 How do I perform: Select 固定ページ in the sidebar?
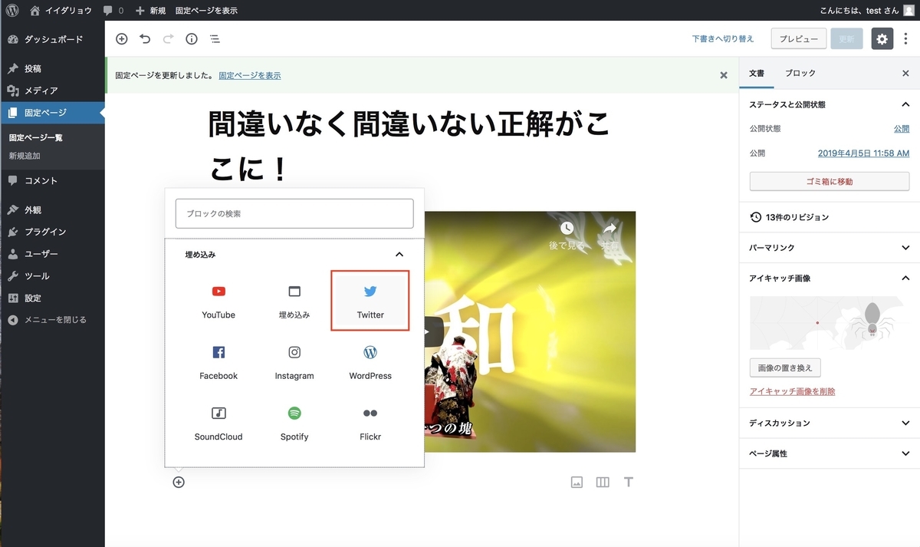click(x=52, y=113)
